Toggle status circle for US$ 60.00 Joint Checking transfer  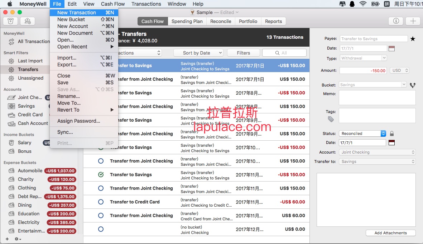(x=101, y=216)
